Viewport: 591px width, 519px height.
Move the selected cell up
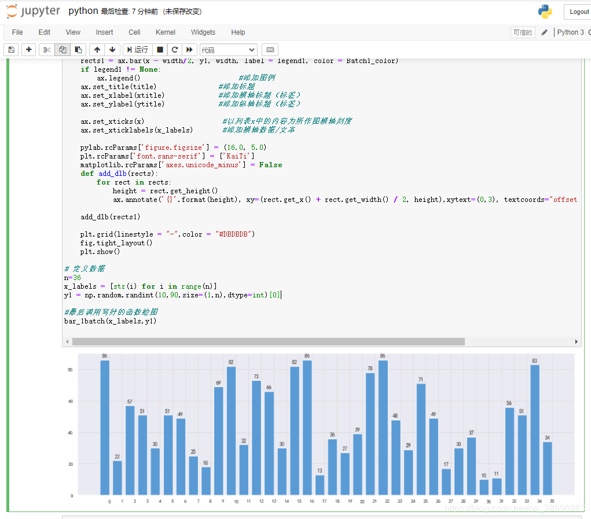point(97,50)
